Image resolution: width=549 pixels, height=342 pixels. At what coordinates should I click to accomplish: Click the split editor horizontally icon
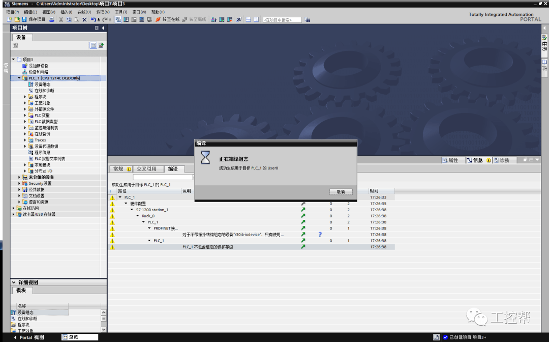tap(248, 20)
